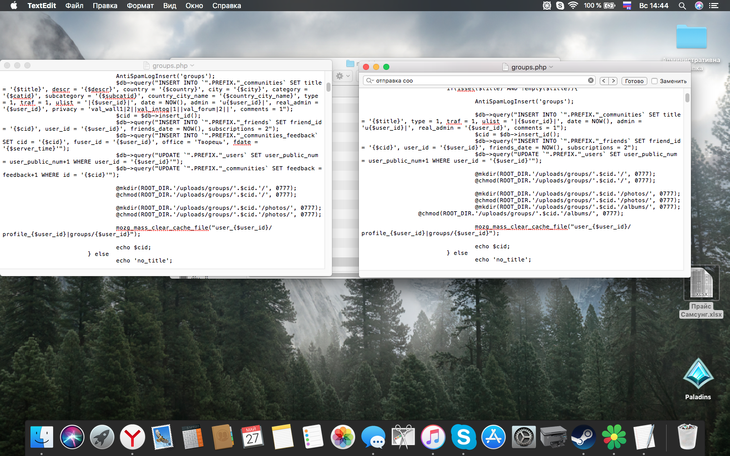The height and width of the screenshot is (456, 730).
Task: Click the Готово button
Action: coord(634,81)
